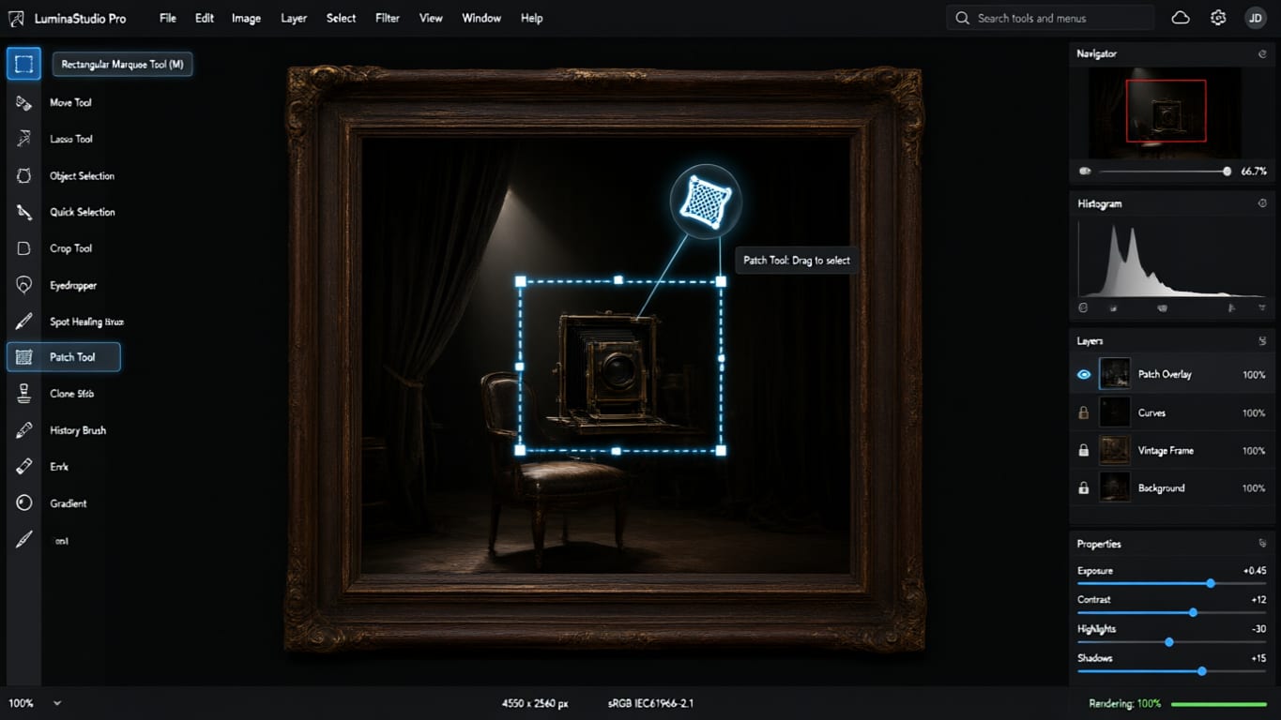Screen dimensions: 1281x720
Task: Open the Help menu
Action: click(531, 18)
